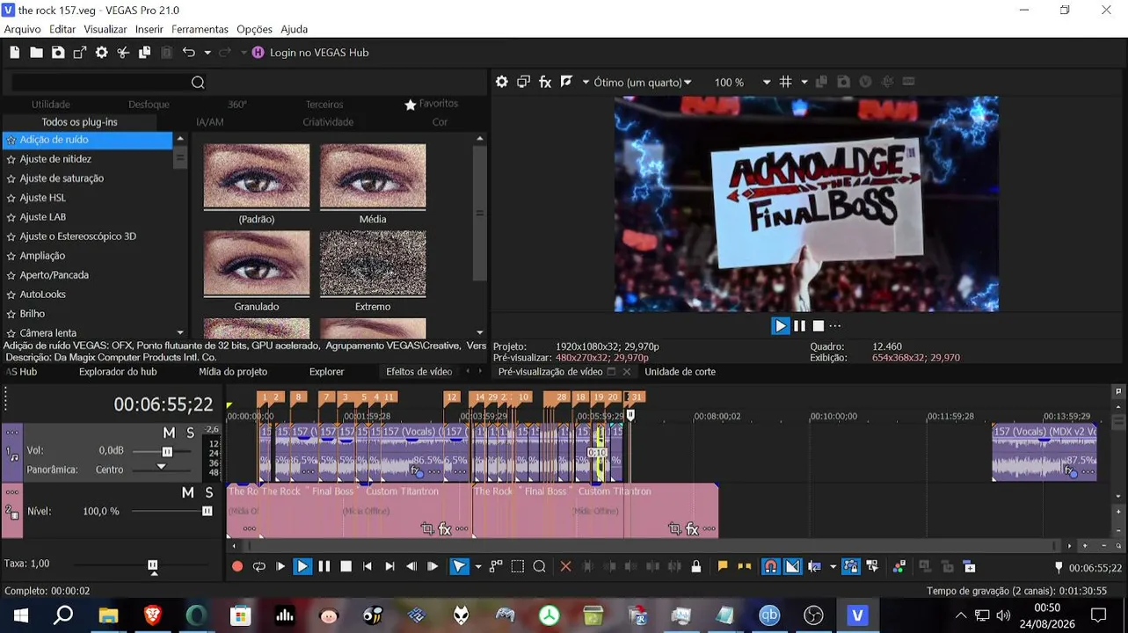1128x633 pixels.
Task: Switch to the Mídia do projeto tab
Action: (x=233, y=372)
